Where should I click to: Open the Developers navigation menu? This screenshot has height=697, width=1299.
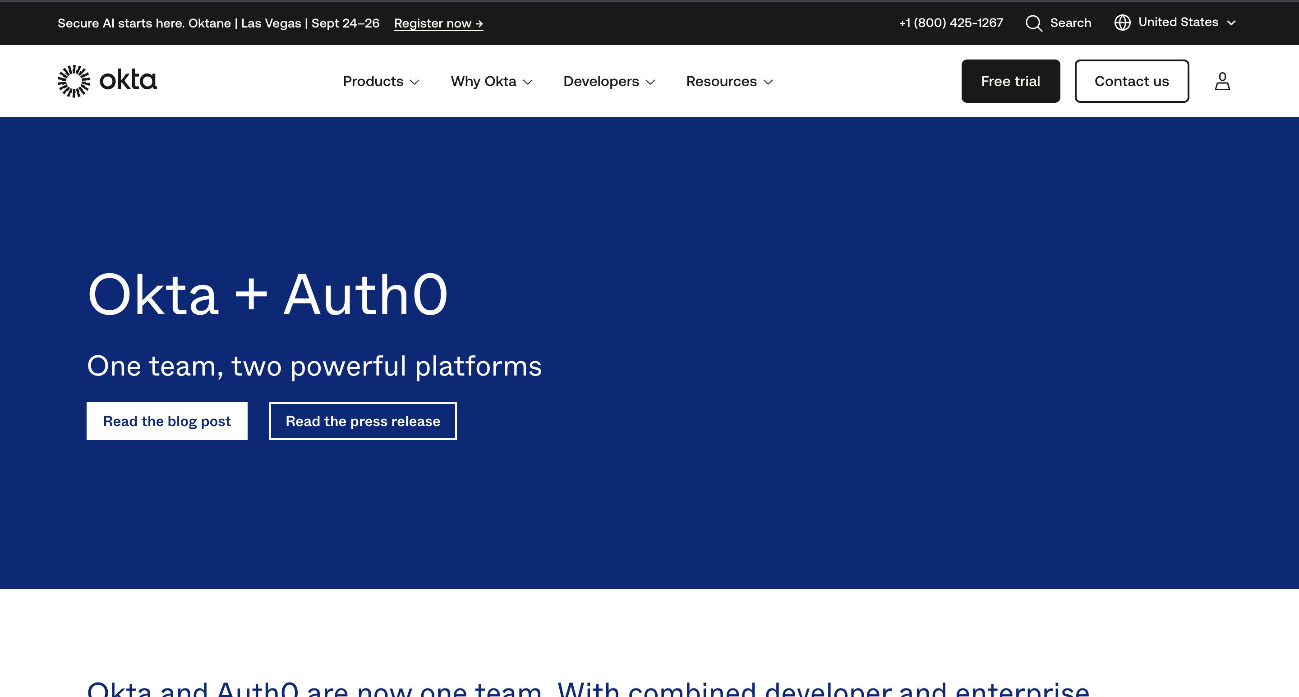(x=601, y=82)
